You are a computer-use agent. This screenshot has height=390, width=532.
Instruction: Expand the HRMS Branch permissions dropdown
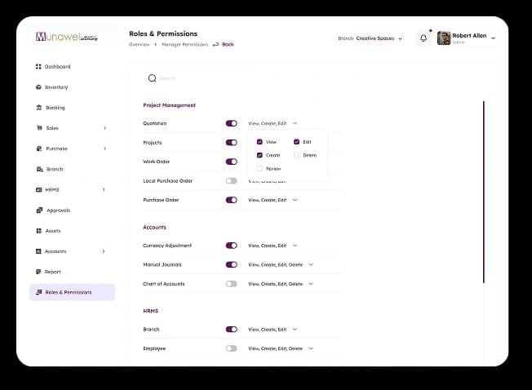click(x=295, y=330)
